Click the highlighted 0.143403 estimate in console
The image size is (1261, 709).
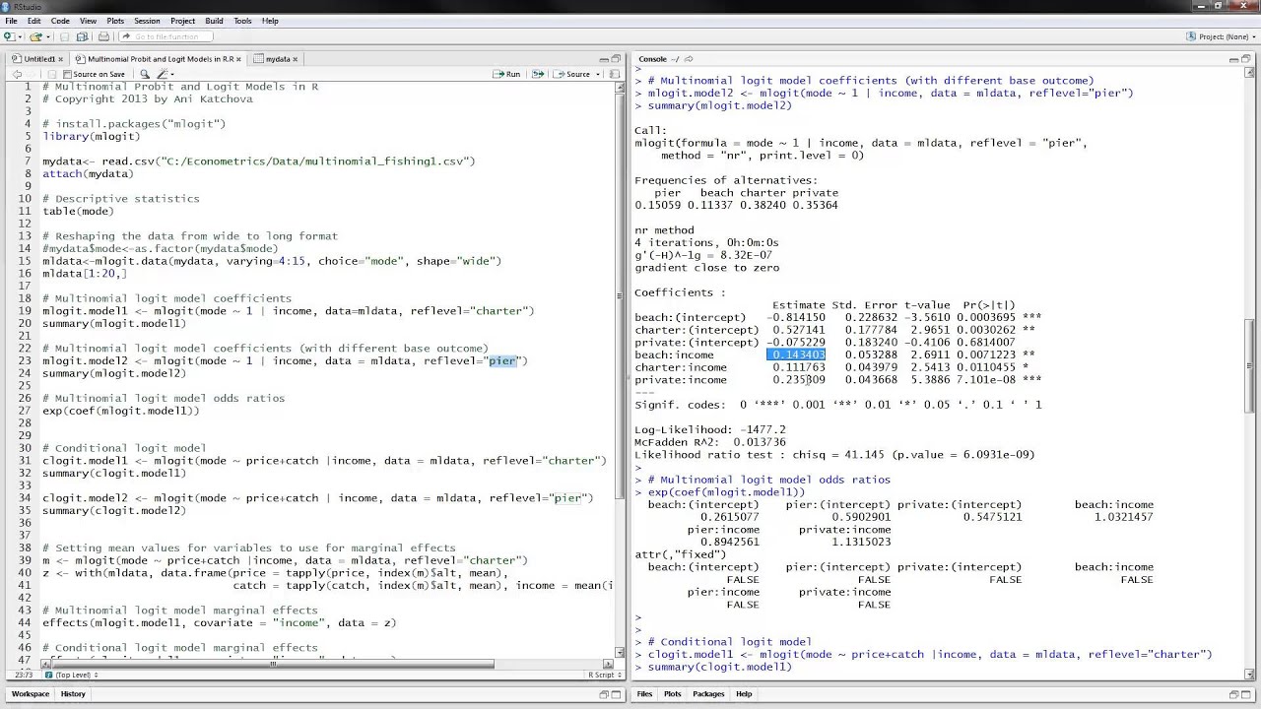click(796, 354)
